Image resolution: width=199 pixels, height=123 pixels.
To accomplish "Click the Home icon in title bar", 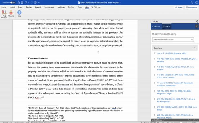I will coord(18,3).
